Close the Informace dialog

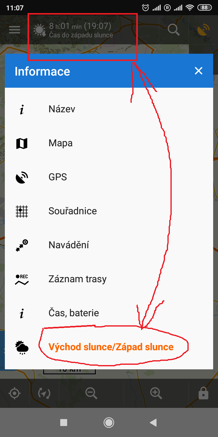[199, 71]
